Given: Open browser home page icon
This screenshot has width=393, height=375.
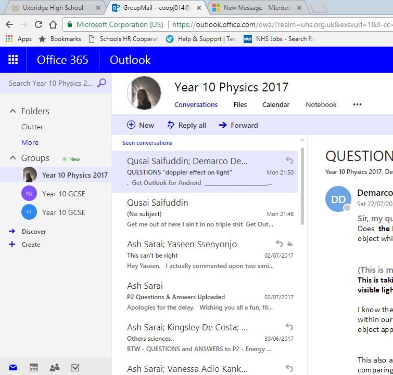Looking at the screenshot, I should (x=53, y=24).
